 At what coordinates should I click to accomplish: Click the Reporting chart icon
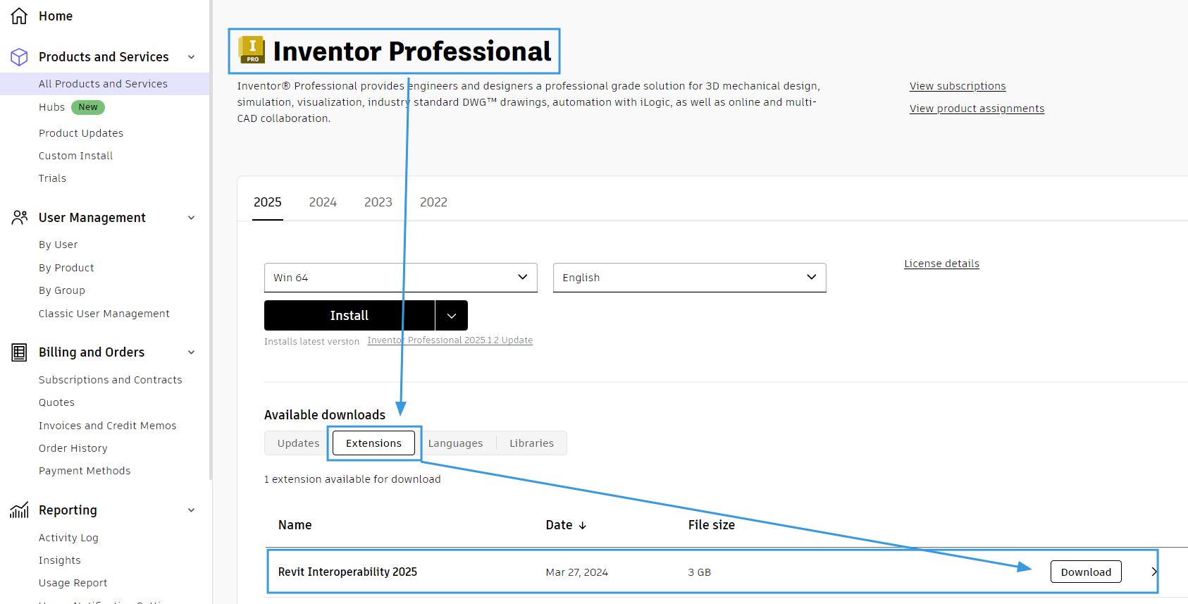pos(19,510)
